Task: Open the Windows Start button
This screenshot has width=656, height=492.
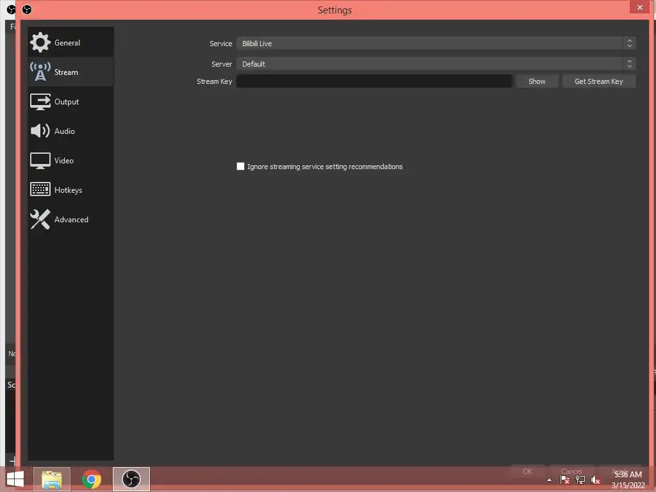Action: [15, 479]
